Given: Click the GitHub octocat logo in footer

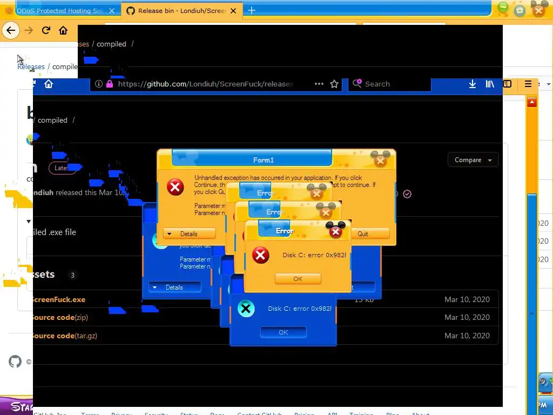Looking at the screenshot, I should tap(15, 362).
